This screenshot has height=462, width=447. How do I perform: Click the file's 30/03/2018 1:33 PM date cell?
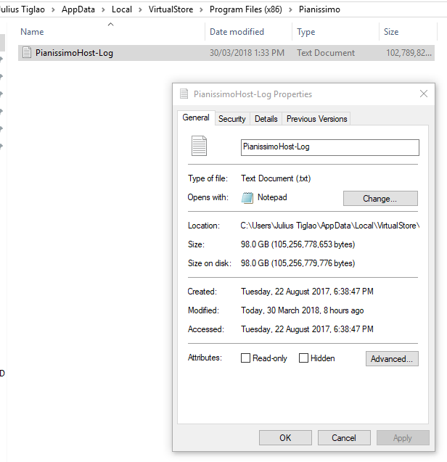tap(247, 53)
